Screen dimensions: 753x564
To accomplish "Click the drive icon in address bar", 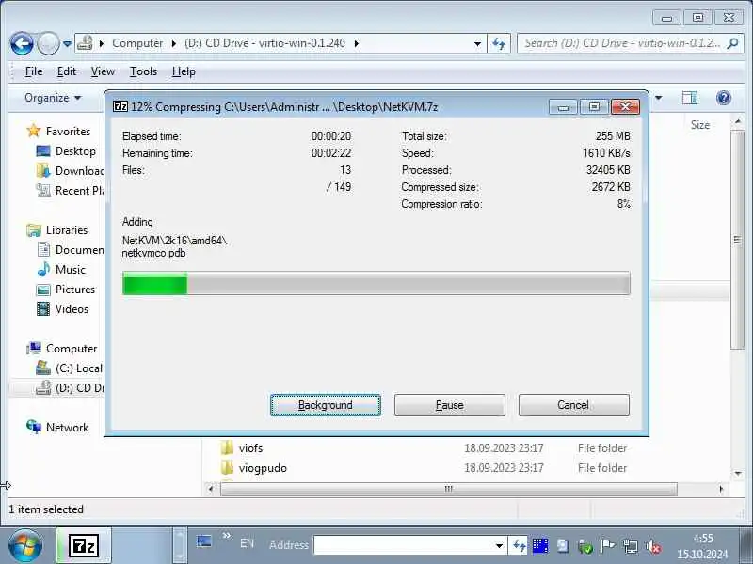I will [85, 42].
